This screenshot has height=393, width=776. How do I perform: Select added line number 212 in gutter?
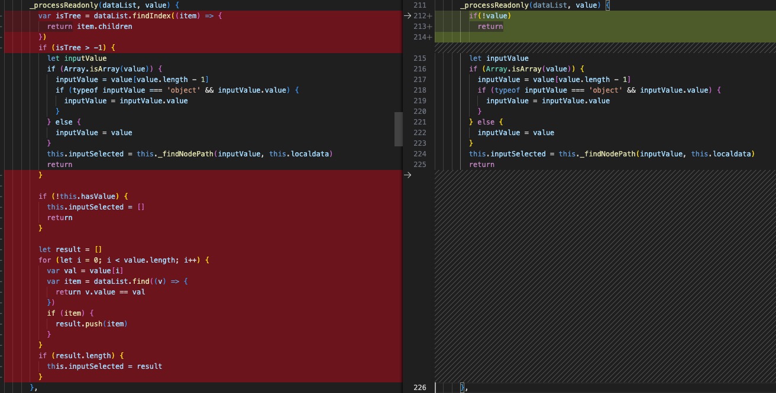point(420,16)
